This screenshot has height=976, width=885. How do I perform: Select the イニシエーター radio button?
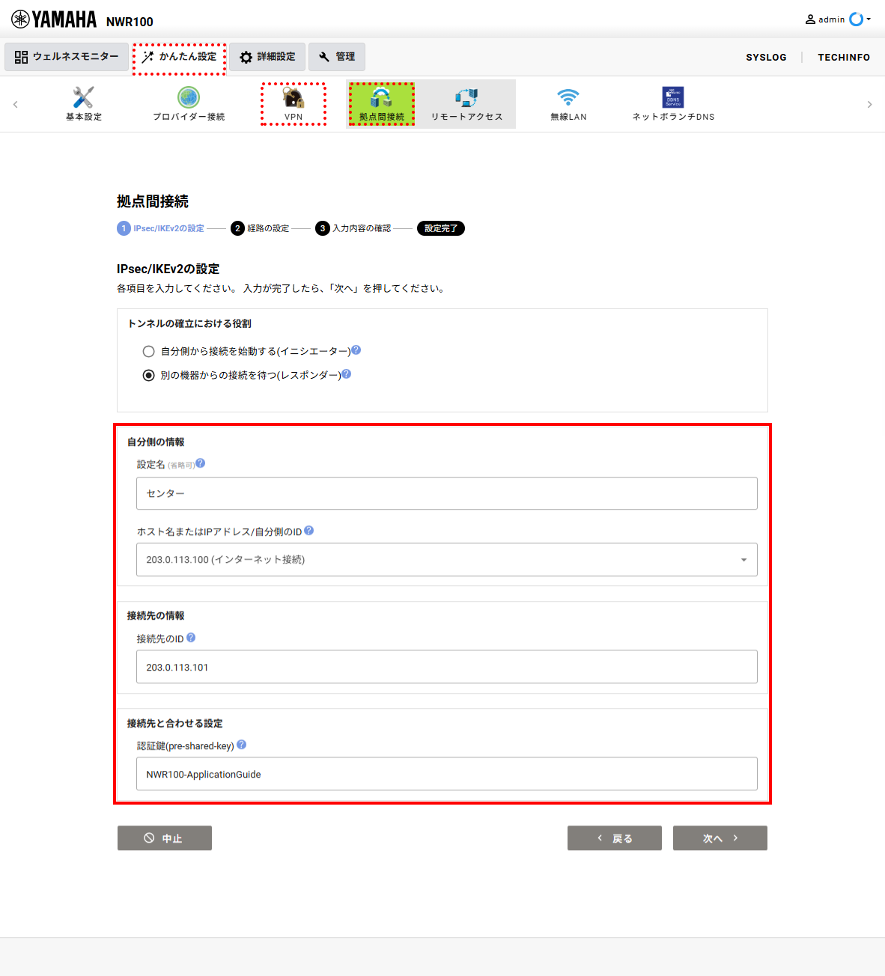click(x=148, y=351)
